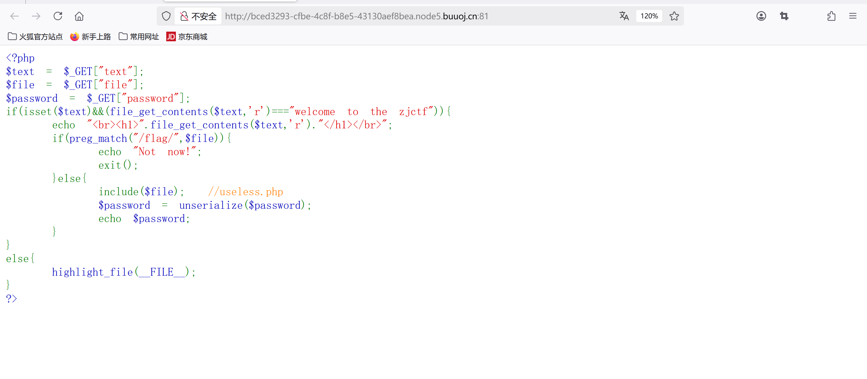Go to the browser home page
This screenshot has width=867, height=379.
79,16
